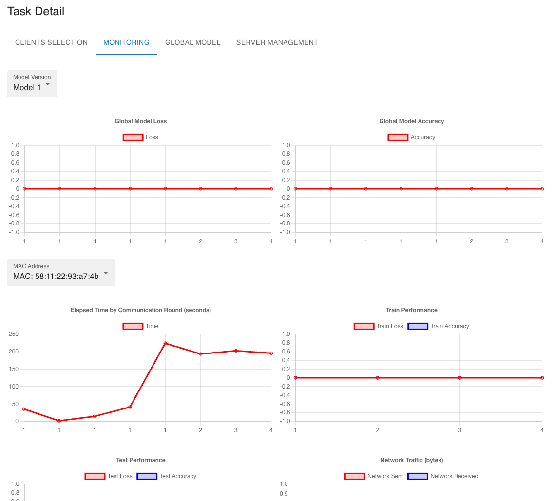Image resolution: width=554 pixels, height=501 pixels.
Task: Switch to the Monitoring tab
Action: (x=126, y=42)
